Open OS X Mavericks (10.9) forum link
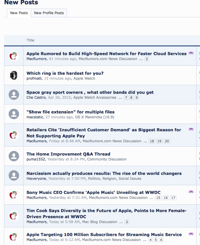The width and height of the screenshot is (200, 245). (95, 117)
